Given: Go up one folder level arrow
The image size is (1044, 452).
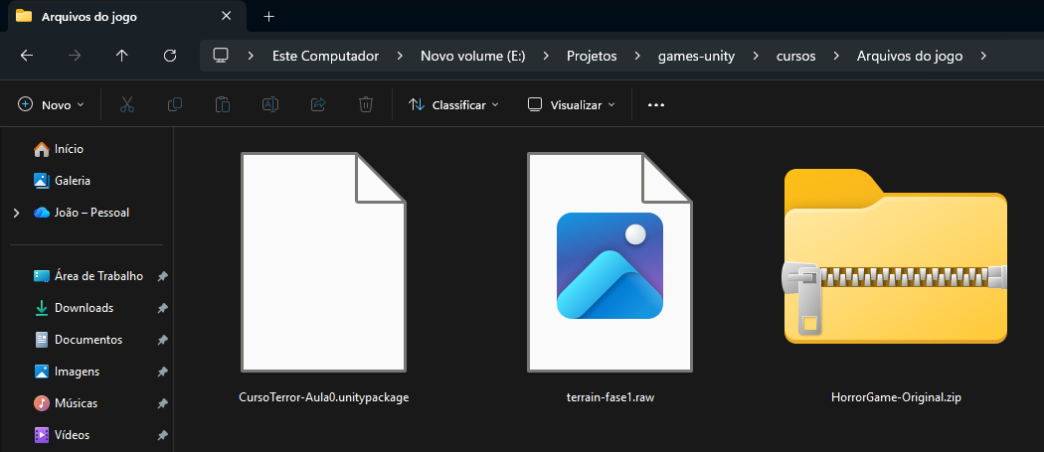Looking at the screenshot, I should pyautogui.click(x=122, y=56).
